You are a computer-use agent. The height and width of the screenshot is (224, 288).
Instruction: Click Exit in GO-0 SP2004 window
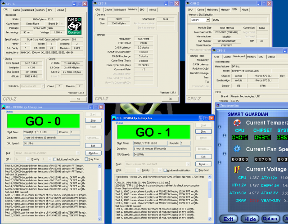93,146
